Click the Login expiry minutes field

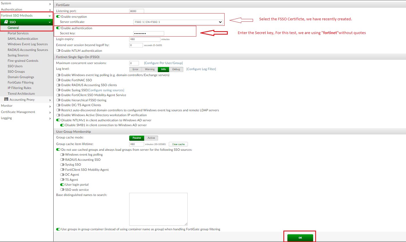tap(145, 39)
